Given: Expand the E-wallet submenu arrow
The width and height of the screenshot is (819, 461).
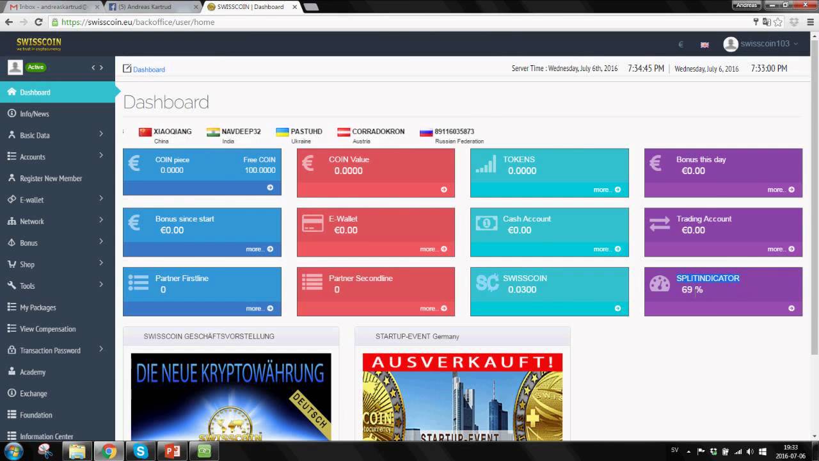Looking at the screenshot, I should point(101,198).
